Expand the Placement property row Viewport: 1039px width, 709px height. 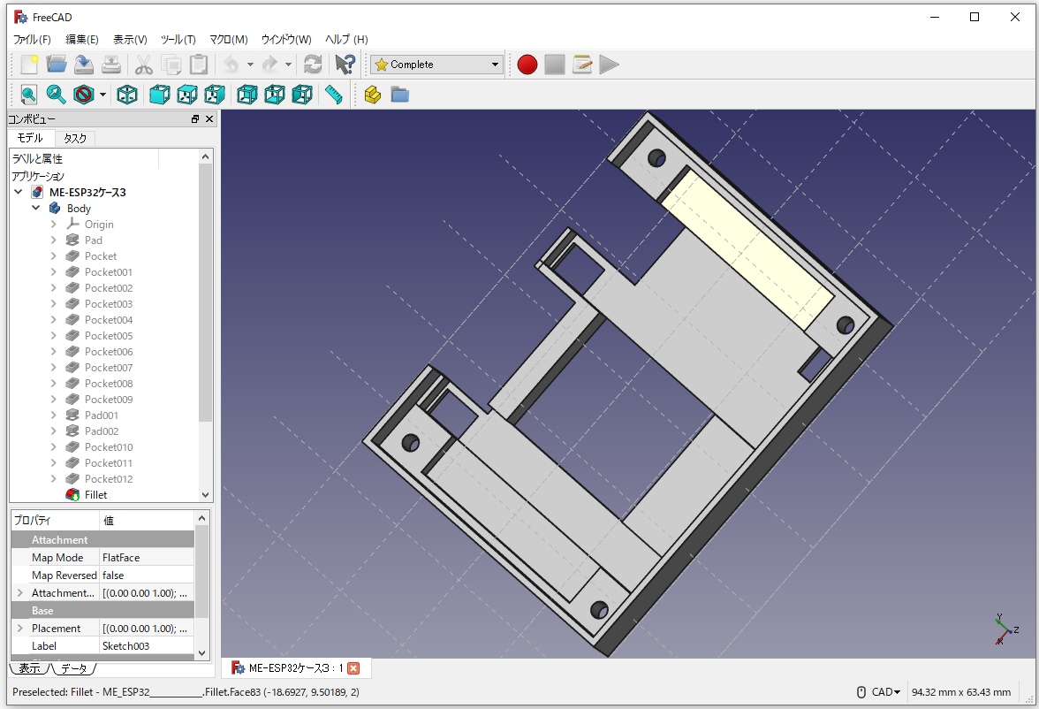click(19, 629)
